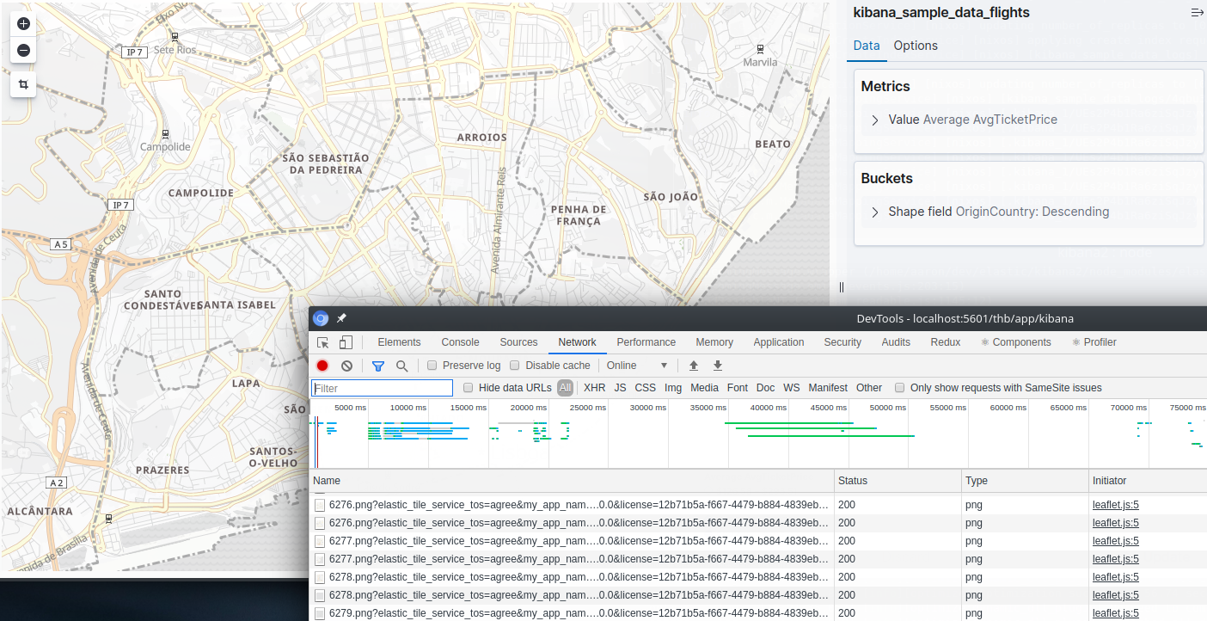Check the Disable cache option
Viewport: 1207px width, 621px height.
point(515,366)
